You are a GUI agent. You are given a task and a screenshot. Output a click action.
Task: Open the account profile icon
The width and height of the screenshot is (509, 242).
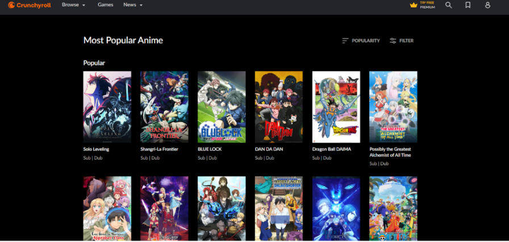tap(487, 5)
